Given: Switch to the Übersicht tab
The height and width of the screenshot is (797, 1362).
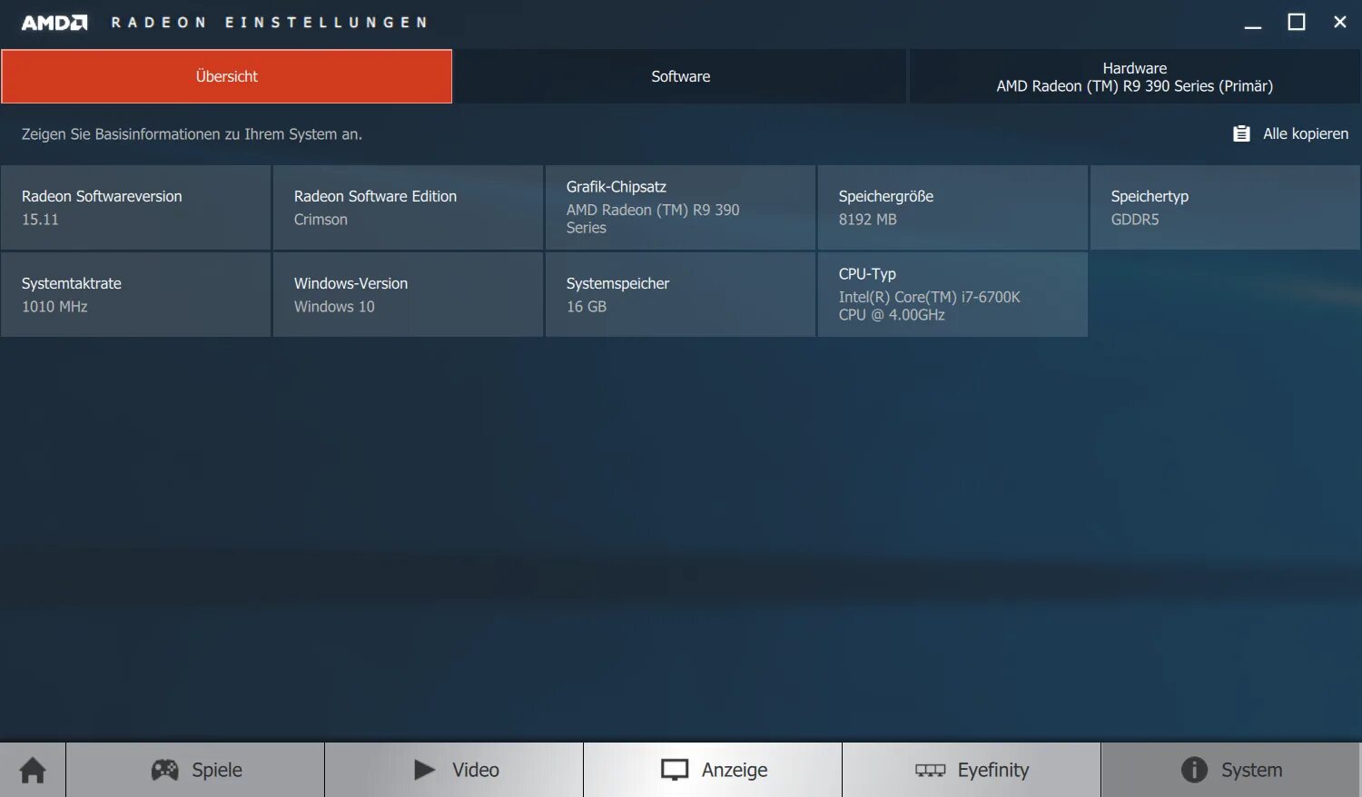Looking at the screenshot, I should (226, 76).
